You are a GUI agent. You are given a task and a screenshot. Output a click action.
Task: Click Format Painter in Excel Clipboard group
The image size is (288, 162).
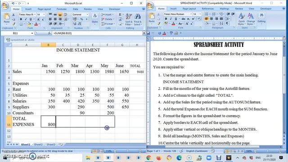(13, 24)
